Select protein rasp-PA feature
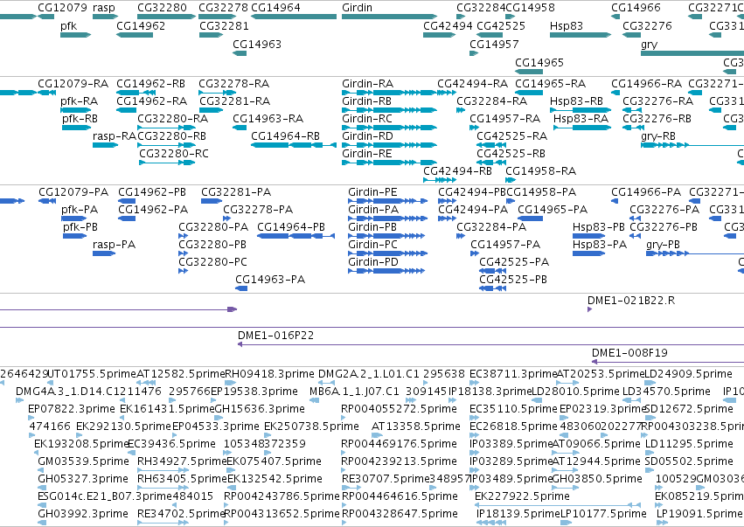 [x=104, y=253]
